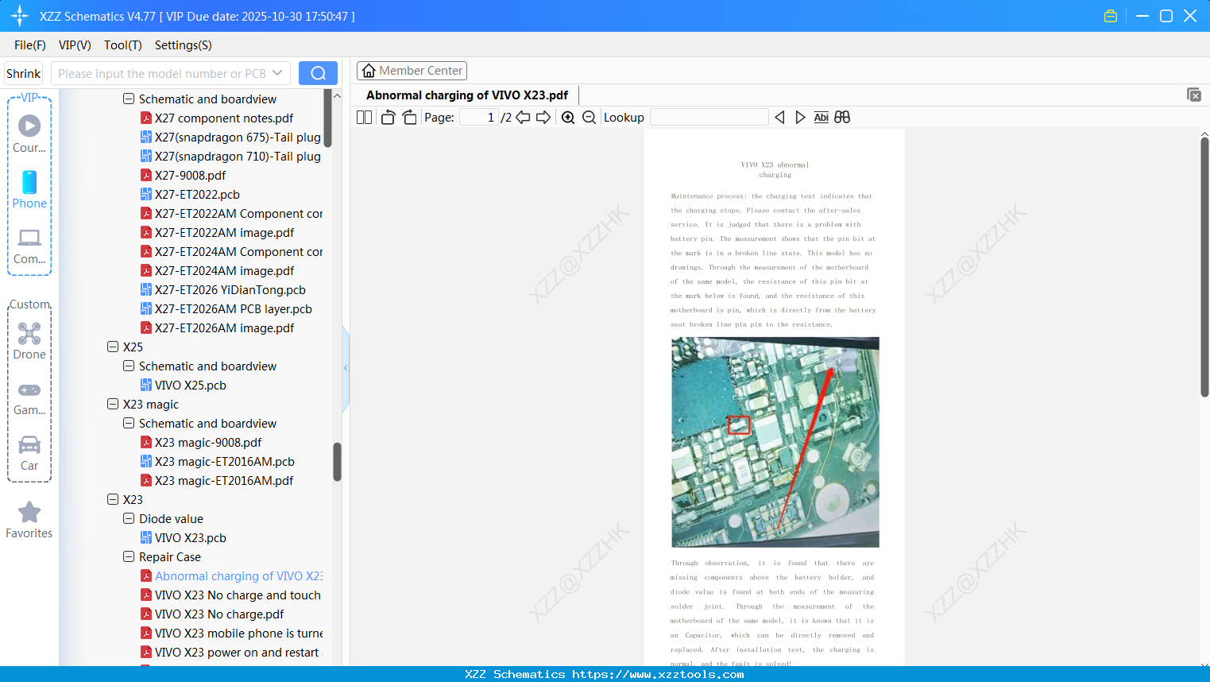The width and height of the screenshot is (1210, 682).
Task: Open the Game console category
Action: (29, 397)
